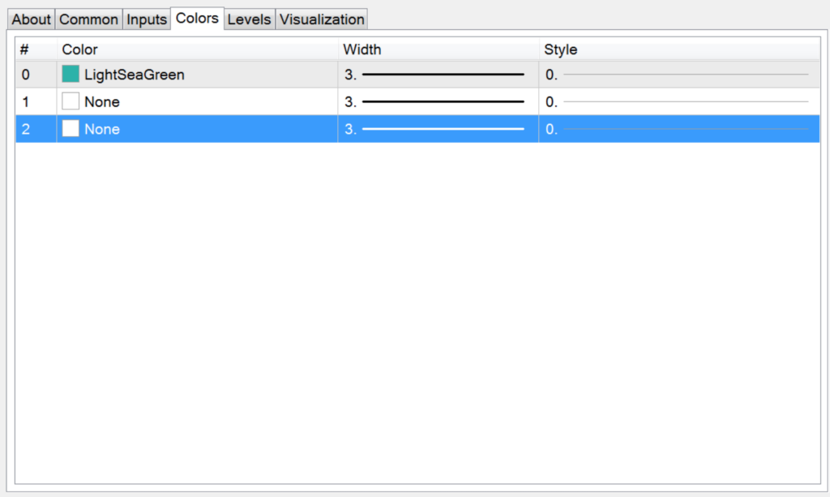Open style dropdown for row 0
The width and height of the screenshot is (830, 497).
pos(679,75)
